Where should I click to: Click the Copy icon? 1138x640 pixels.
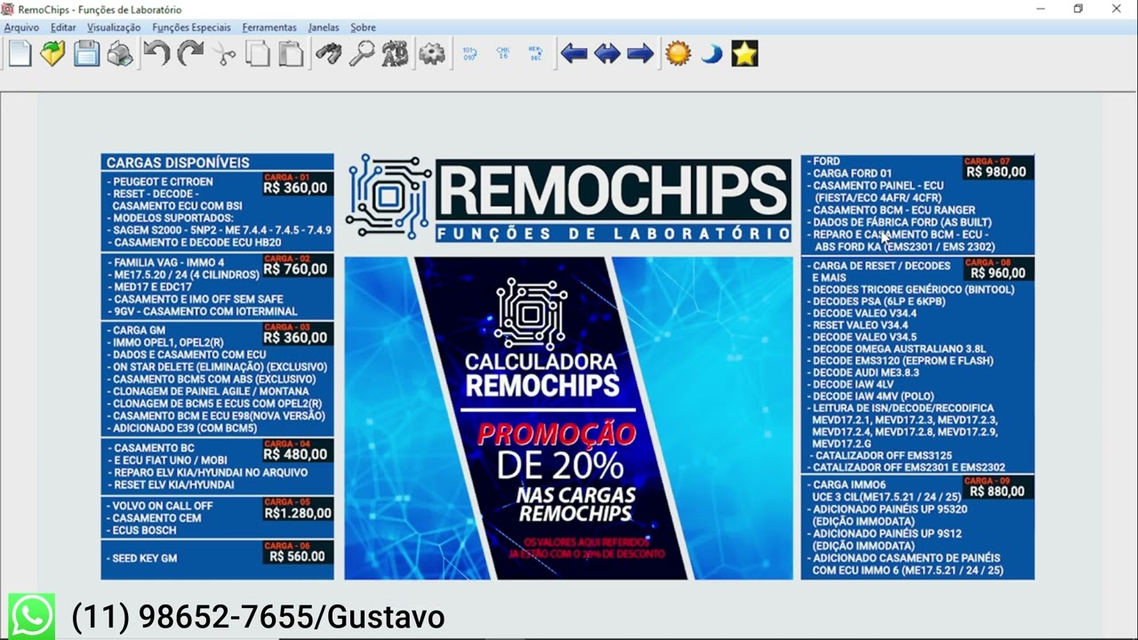[258, 54]
